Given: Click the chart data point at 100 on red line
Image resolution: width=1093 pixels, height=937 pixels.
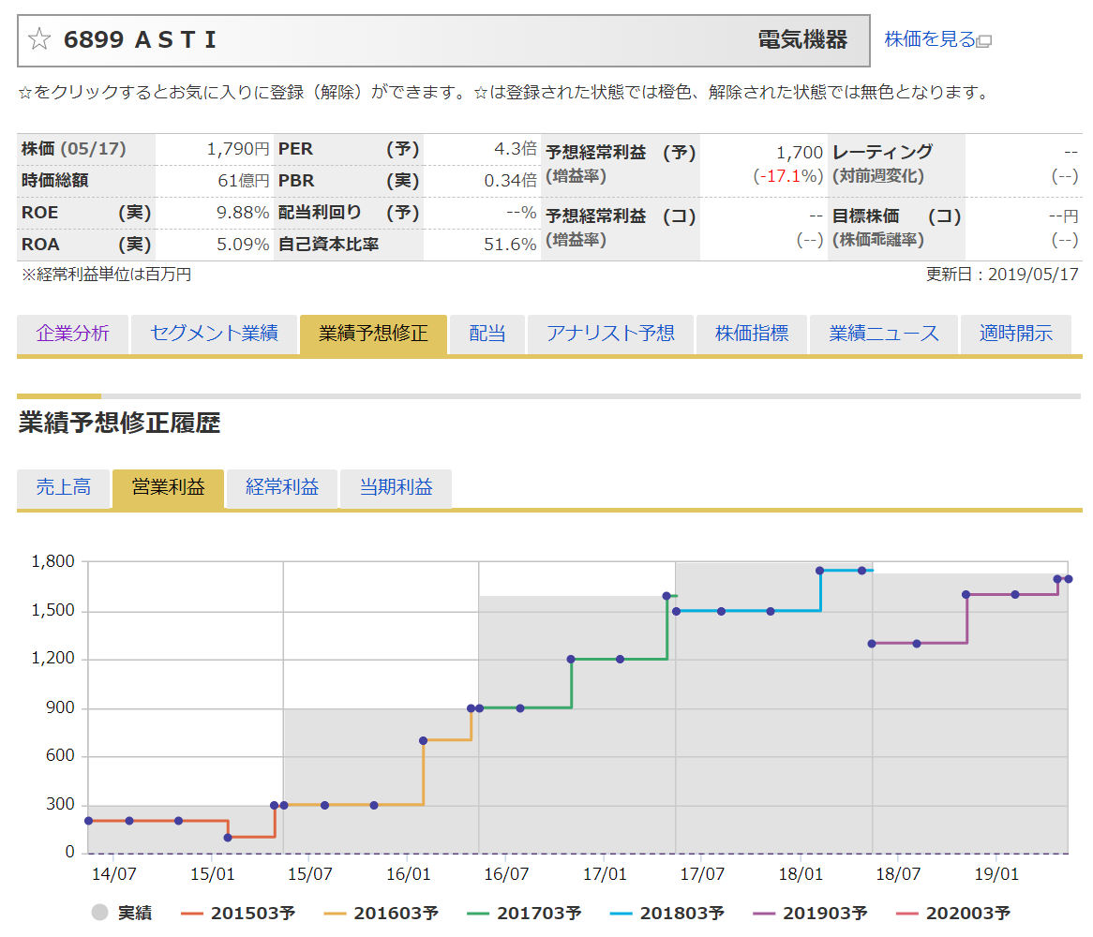Looking at the screenshot, I should point(228,838).
